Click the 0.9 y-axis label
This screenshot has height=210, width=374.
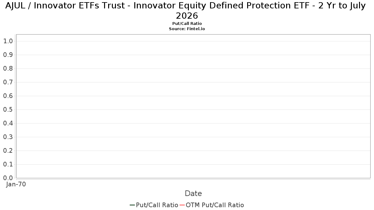(x=8, y=55)
